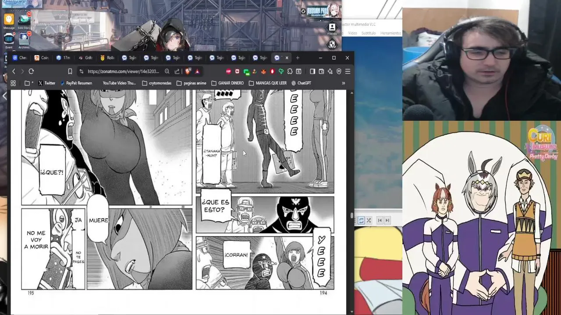Click the refresh icon beside Mission Pass

[x=303, y=11]
